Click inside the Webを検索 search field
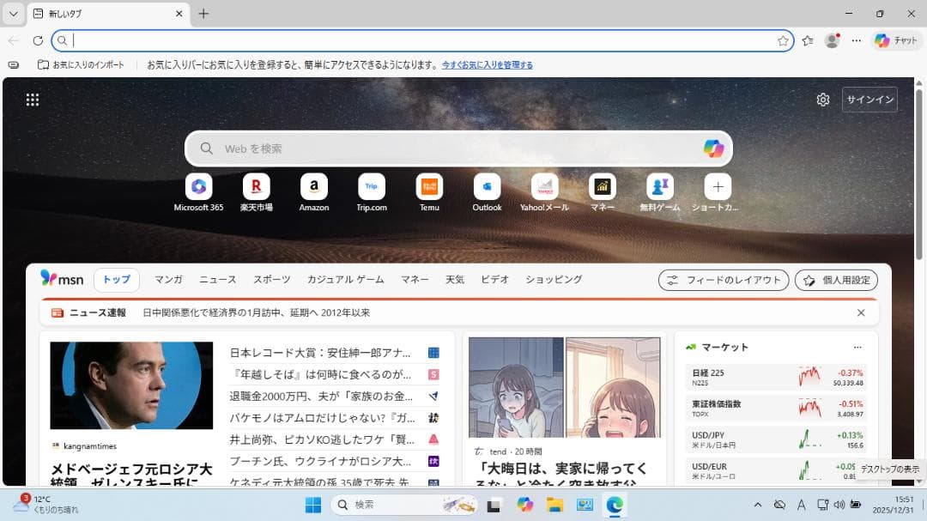927x521 pixels. click(429, 148)
